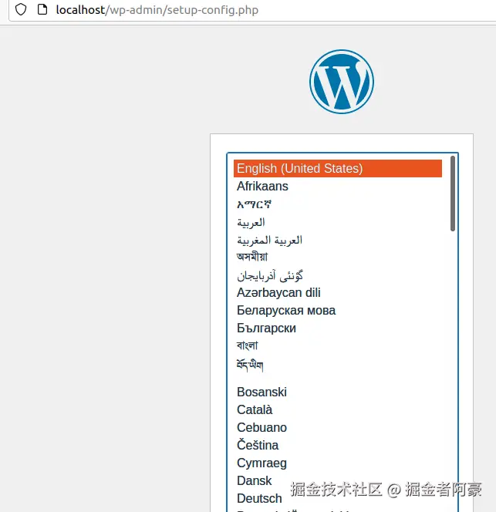Select العربية المغربية language option
Screen dimensions: 496x512
coord(338,240)
